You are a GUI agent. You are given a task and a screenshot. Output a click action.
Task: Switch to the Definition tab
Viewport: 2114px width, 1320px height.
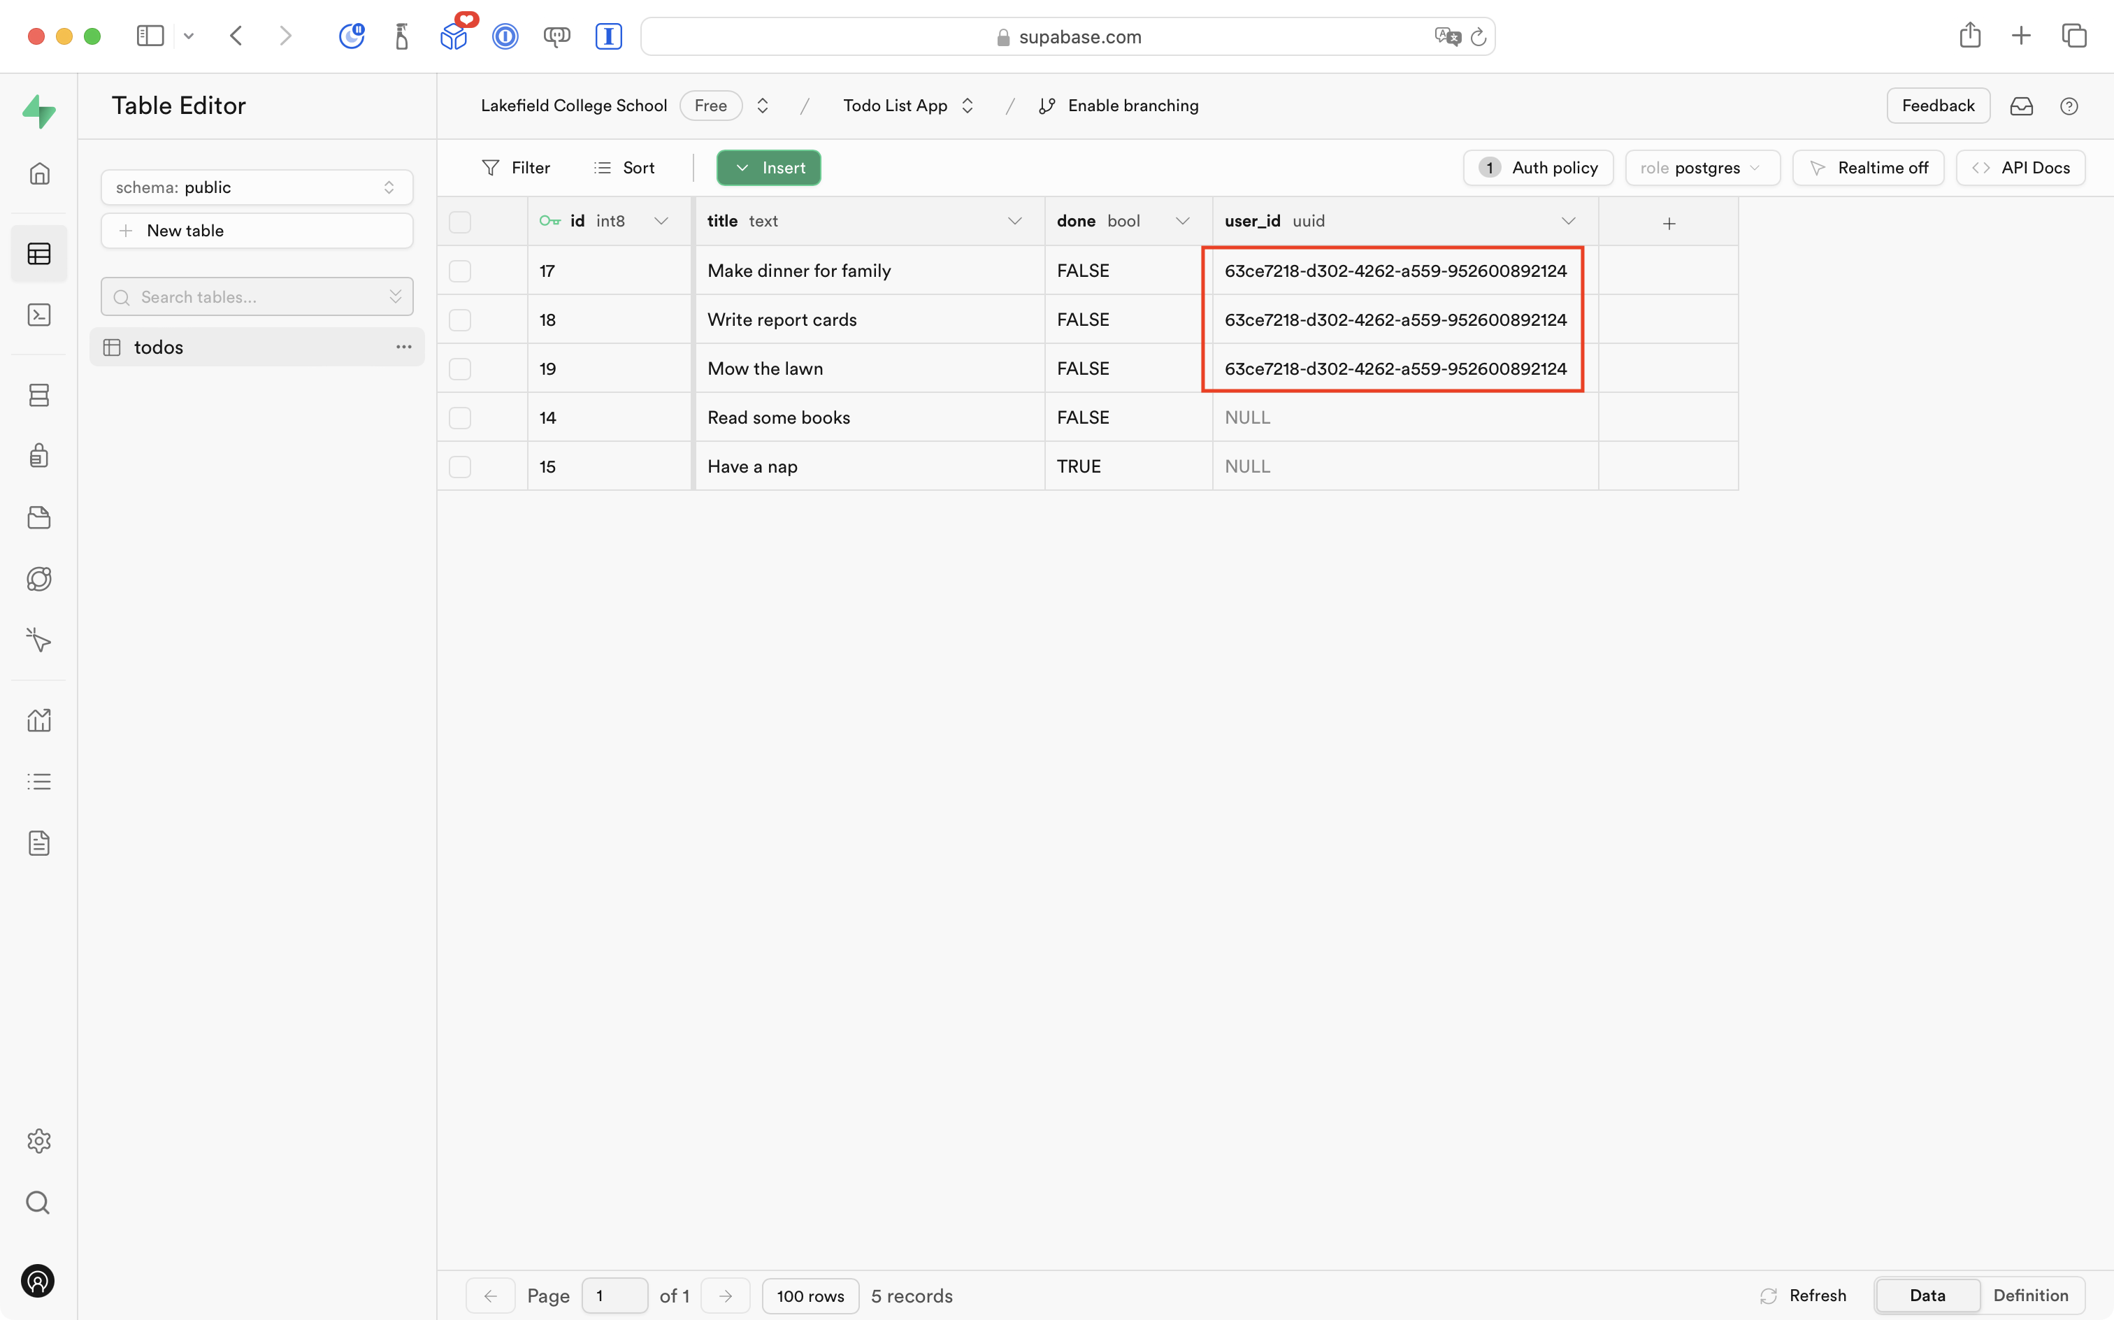pos(2030,1295)
